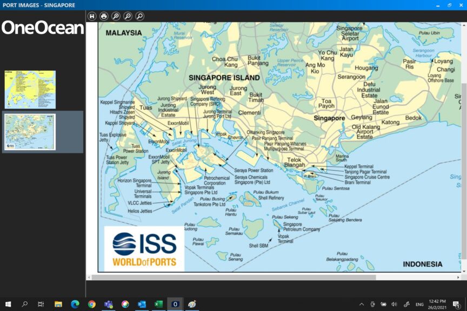
Task: Open the Windows Start menu
Action: pos(8,304)
